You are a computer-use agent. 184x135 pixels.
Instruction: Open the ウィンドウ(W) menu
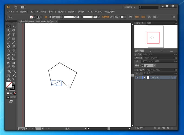click(95, 12)
